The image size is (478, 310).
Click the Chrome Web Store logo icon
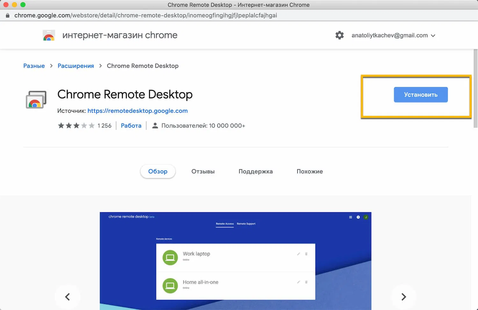(49, 35)
